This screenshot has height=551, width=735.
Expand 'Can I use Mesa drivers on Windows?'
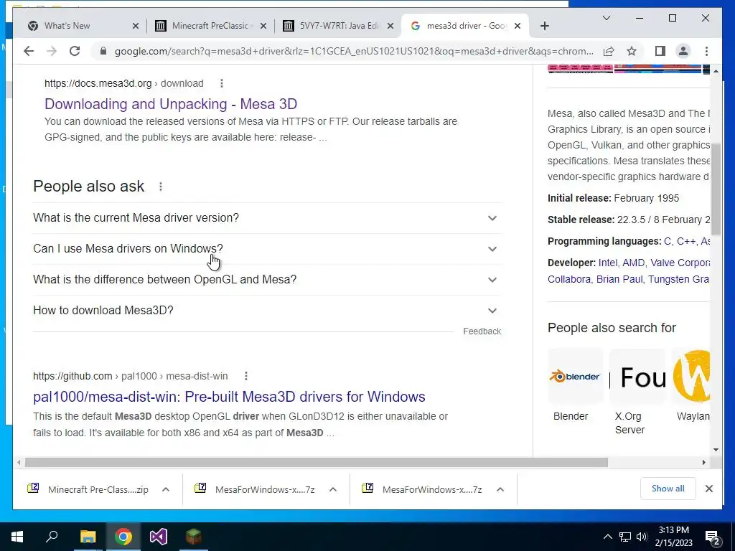pyautogui.click(x=267, y=249)
